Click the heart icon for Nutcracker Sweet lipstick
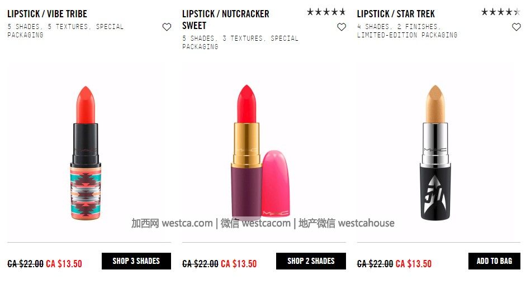Image resolution: width=526 pixels, height=289 pixels. (x=342, y=27)
